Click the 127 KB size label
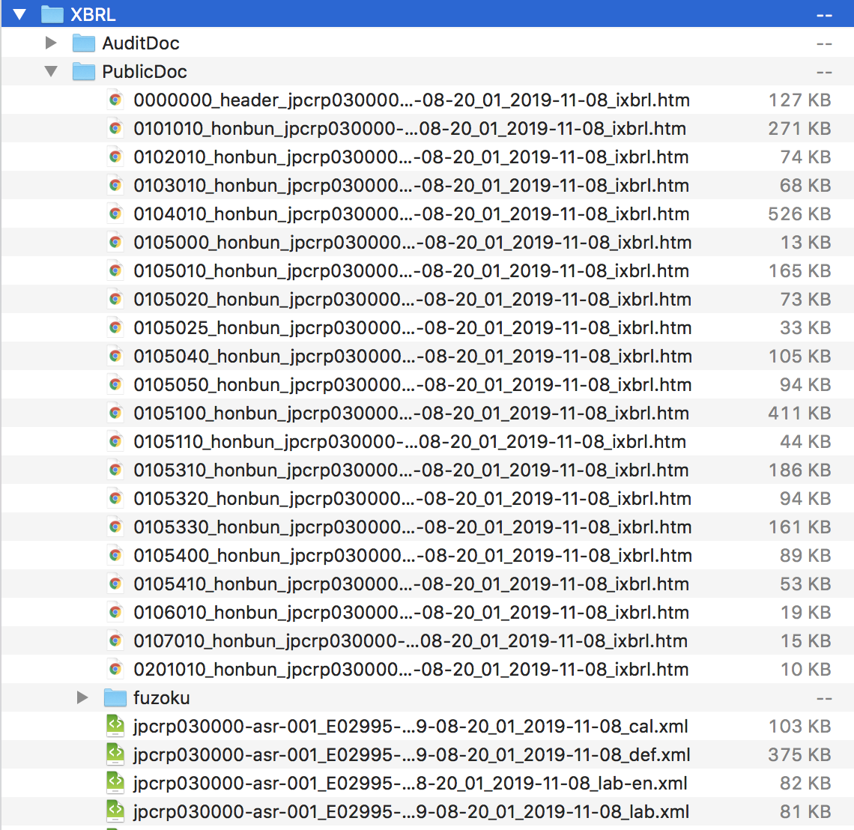This screenshot has width=854, height=830. coord(799,100)
